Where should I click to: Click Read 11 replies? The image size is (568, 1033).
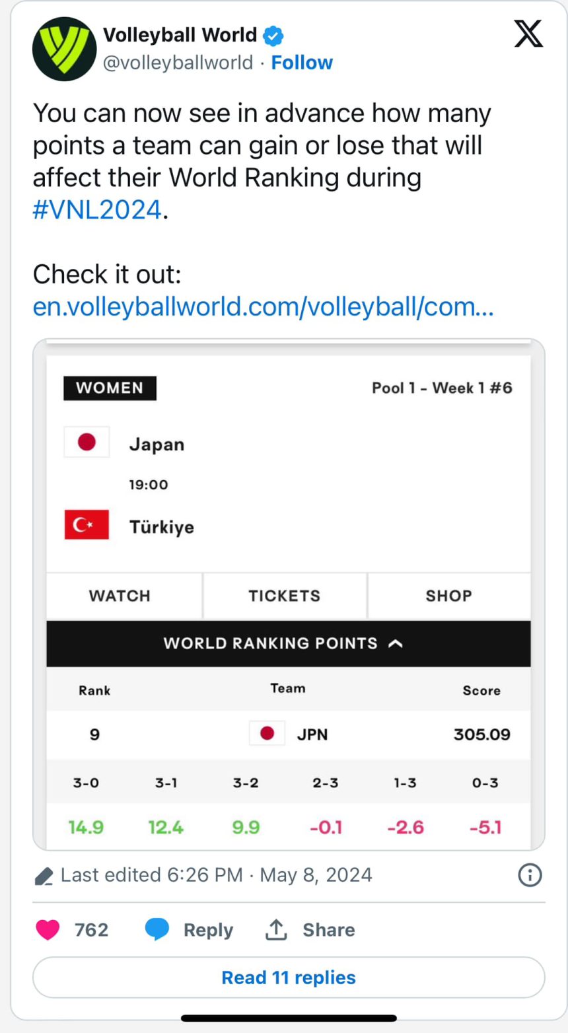[x=287, y=977]
